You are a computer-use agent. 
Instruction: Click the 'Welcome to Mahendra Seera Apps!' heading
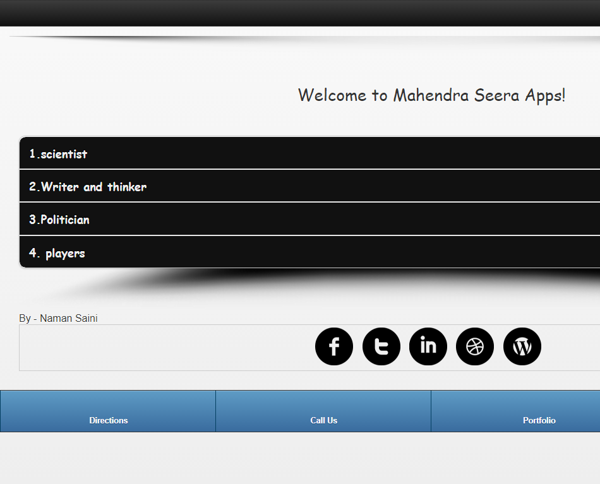click(x=431, y=95)
